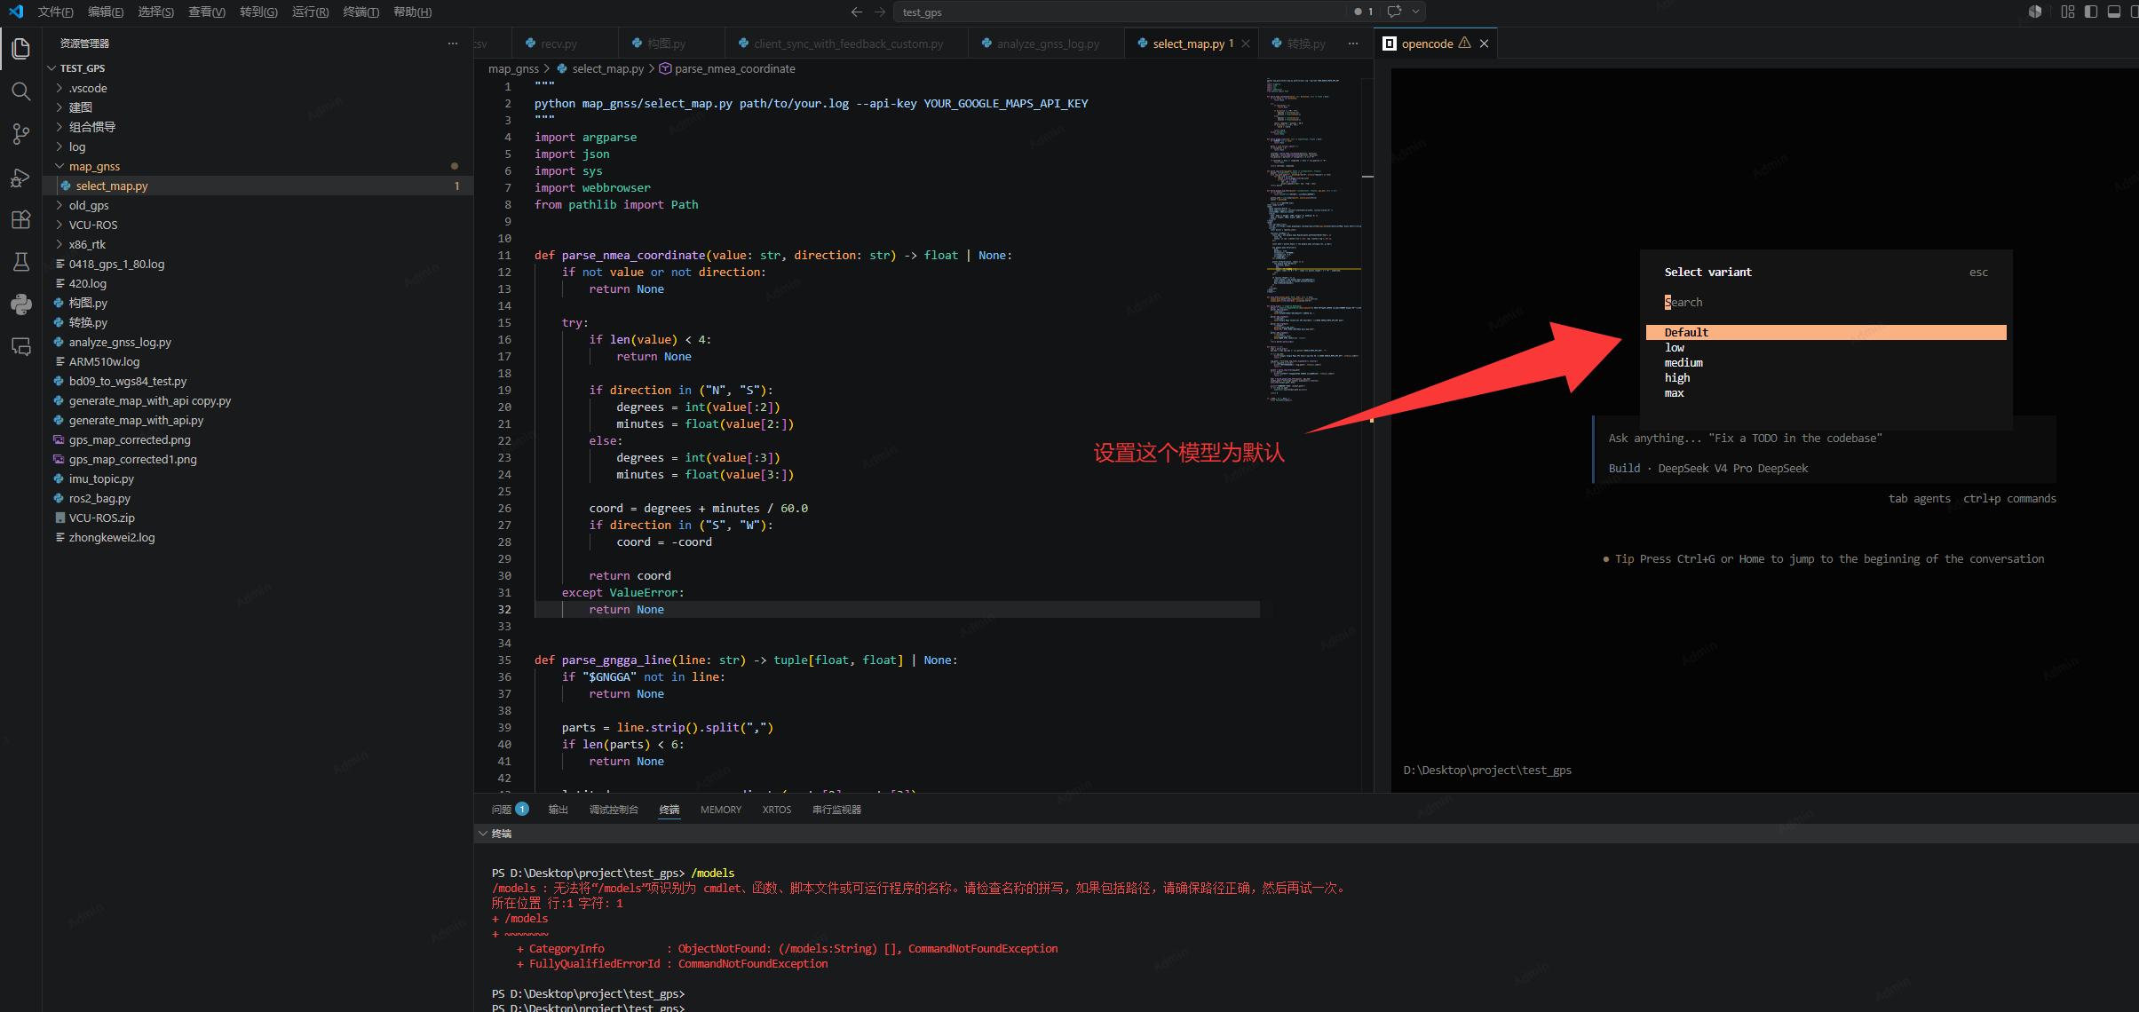Expand the x86_rtk folder
Viewport: 2139px width, 1012px height.
tap(59, 244)
